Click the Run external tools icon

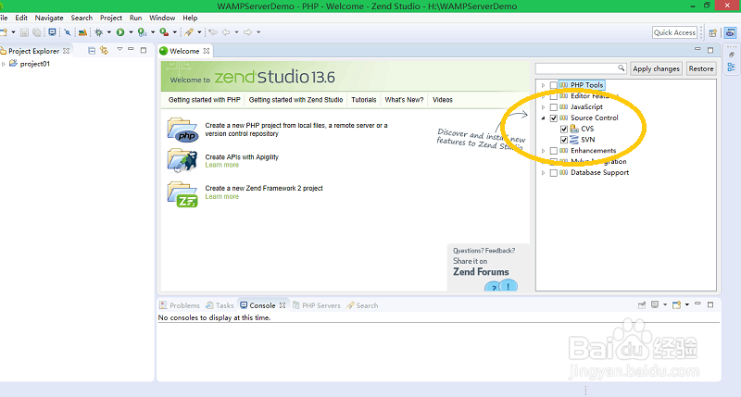164,32
